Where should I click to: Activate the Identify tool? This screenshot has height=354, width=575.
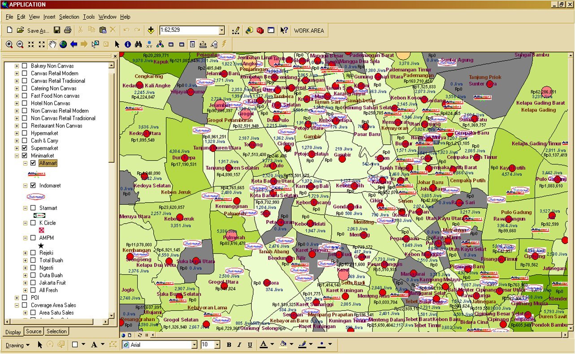[x=128, y=44]
